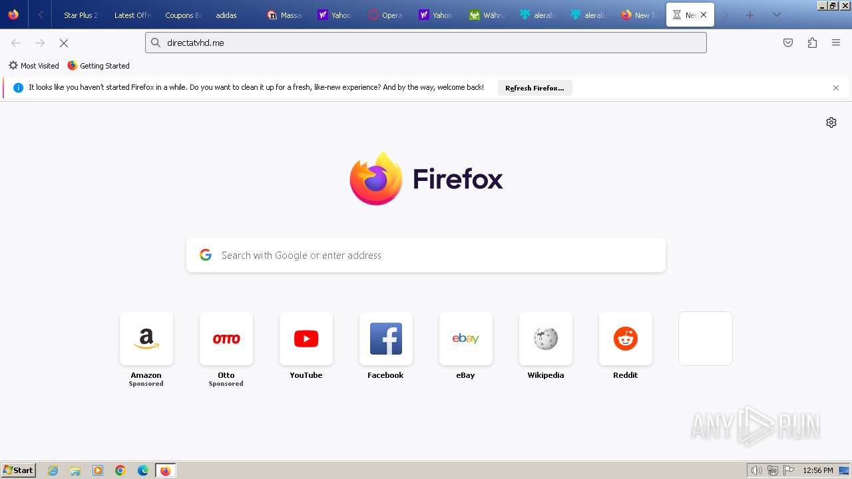This screenshot has height=479, width=852.
Task: Click the empty shortcut tile to add
Action: pos(706,339)
